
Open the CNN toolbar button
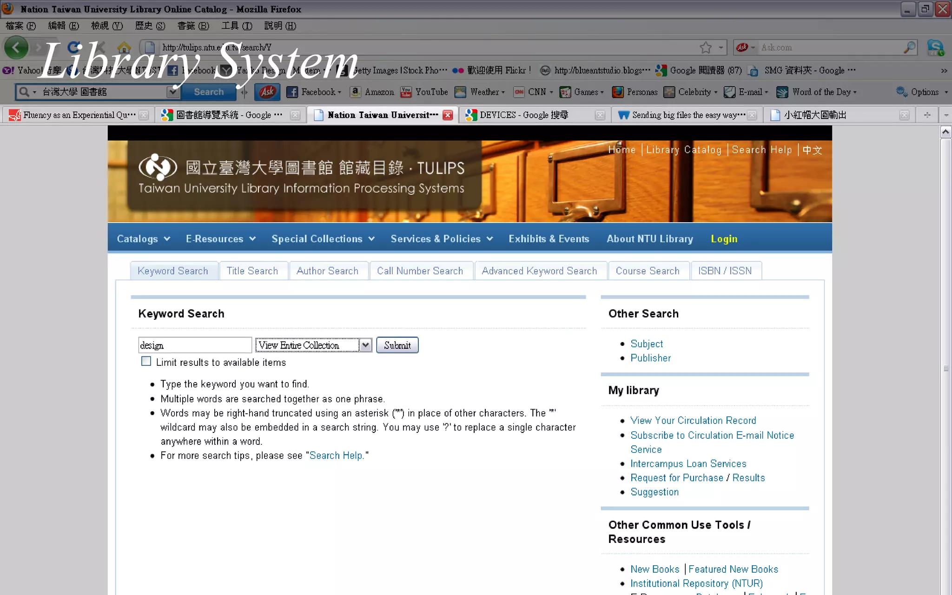533,92
